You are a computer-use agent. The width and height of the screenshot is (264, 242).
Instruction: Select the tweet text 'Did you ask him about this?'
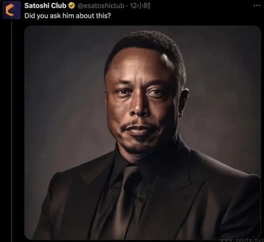click(x=68, y=16)
